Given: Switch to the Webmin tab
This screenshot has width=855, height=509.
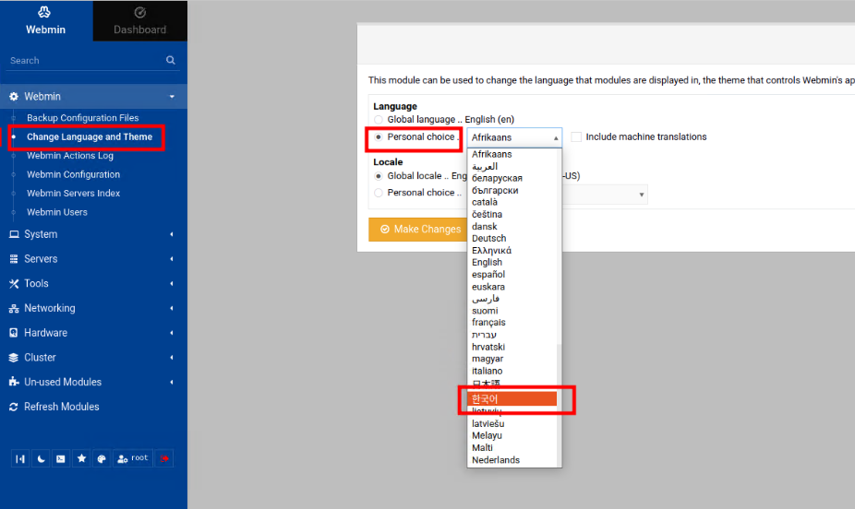Looking at the screenshot, I should [x=46, y=20].
